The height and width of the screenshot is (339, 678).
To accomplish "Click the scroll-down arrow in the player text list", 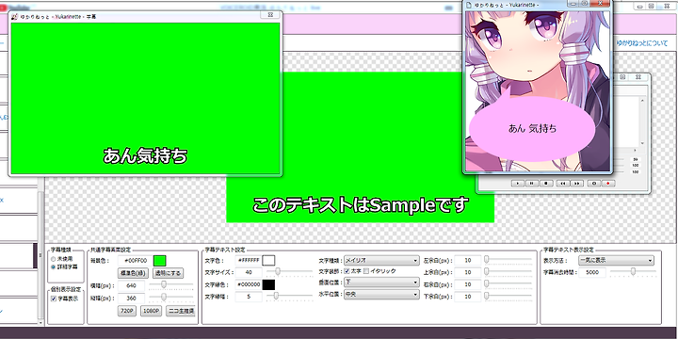I will coord(642,143).
